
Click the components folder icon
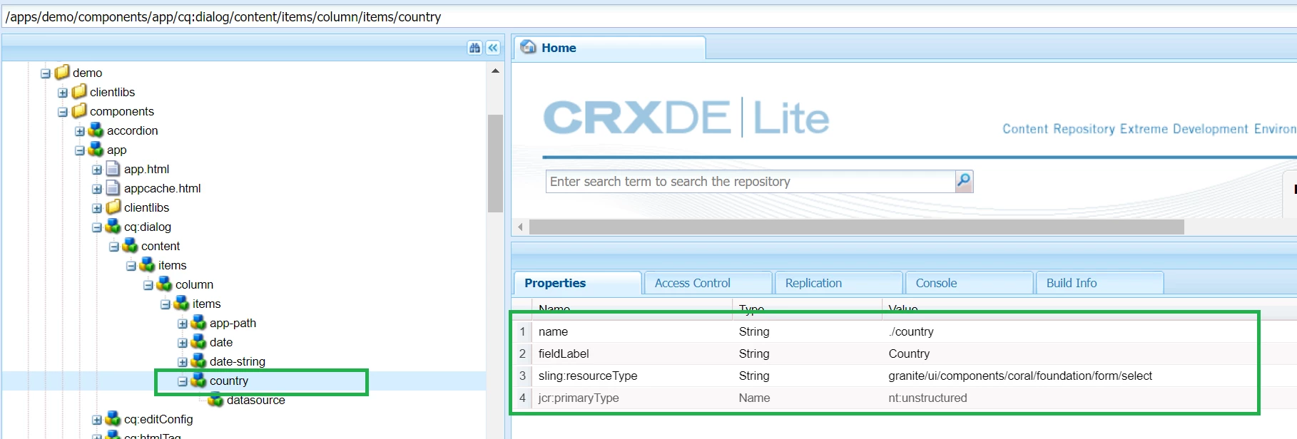tap(80, 110)
